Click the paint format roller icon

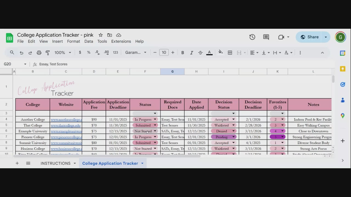(x=48, y=53)
